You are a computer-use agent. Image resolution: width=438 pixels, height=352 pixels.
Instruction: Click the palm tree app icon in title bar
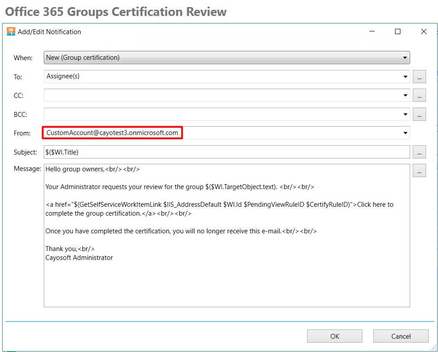point(11,31)
